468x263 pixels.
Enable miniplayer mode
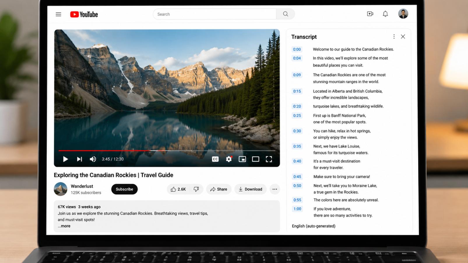[x=242, y=159]
